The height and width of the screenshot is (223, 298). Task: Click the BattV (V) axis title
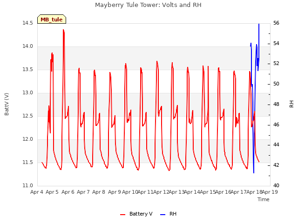tap(7, 104)
